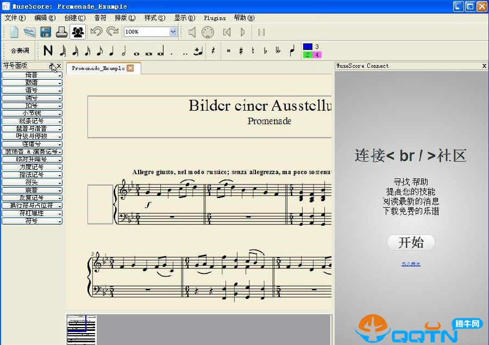
Task: Expand the 谱号 (clefs) palette
Action: [x=32, y=90]
